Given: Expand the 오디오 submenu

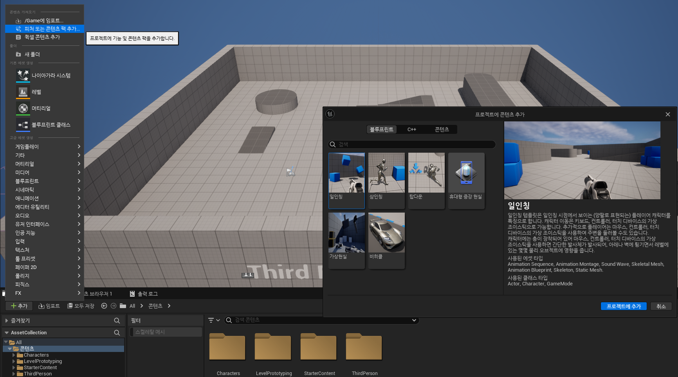Looking at the screenshot, I should tap(44, 215).
